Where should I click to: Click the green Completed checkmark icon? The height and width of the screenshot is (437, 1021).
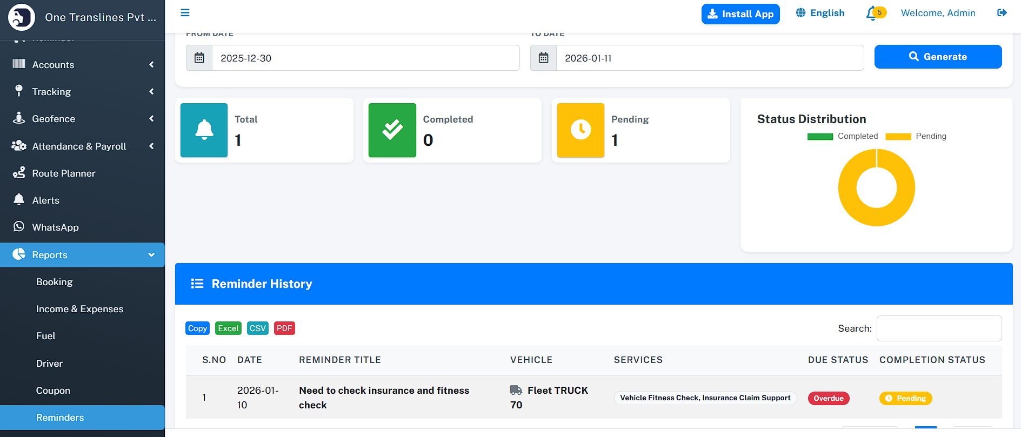pyautogui.click(x=392, y=130)
